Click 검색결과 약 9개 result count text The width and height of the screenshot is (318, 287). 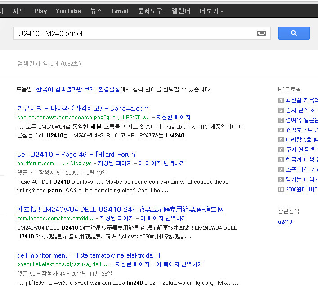(49, 64)
